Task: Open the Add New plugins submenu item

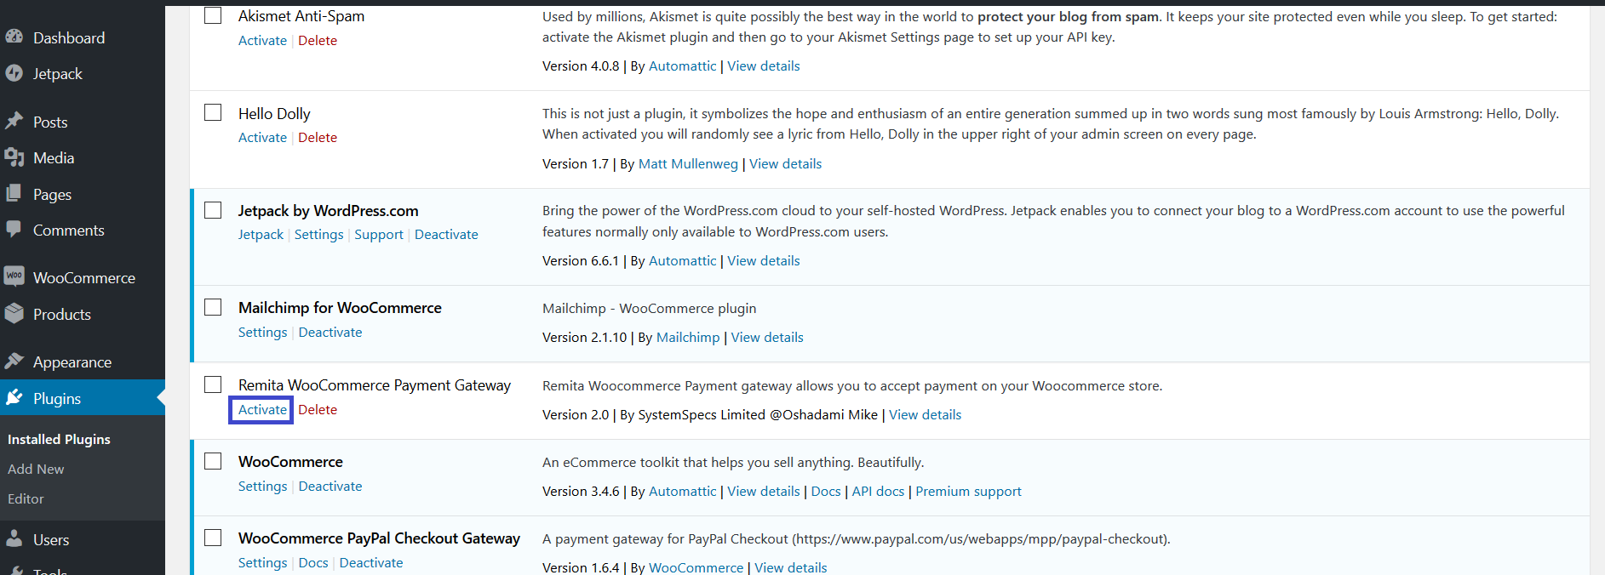Action: tap(36, 469)
